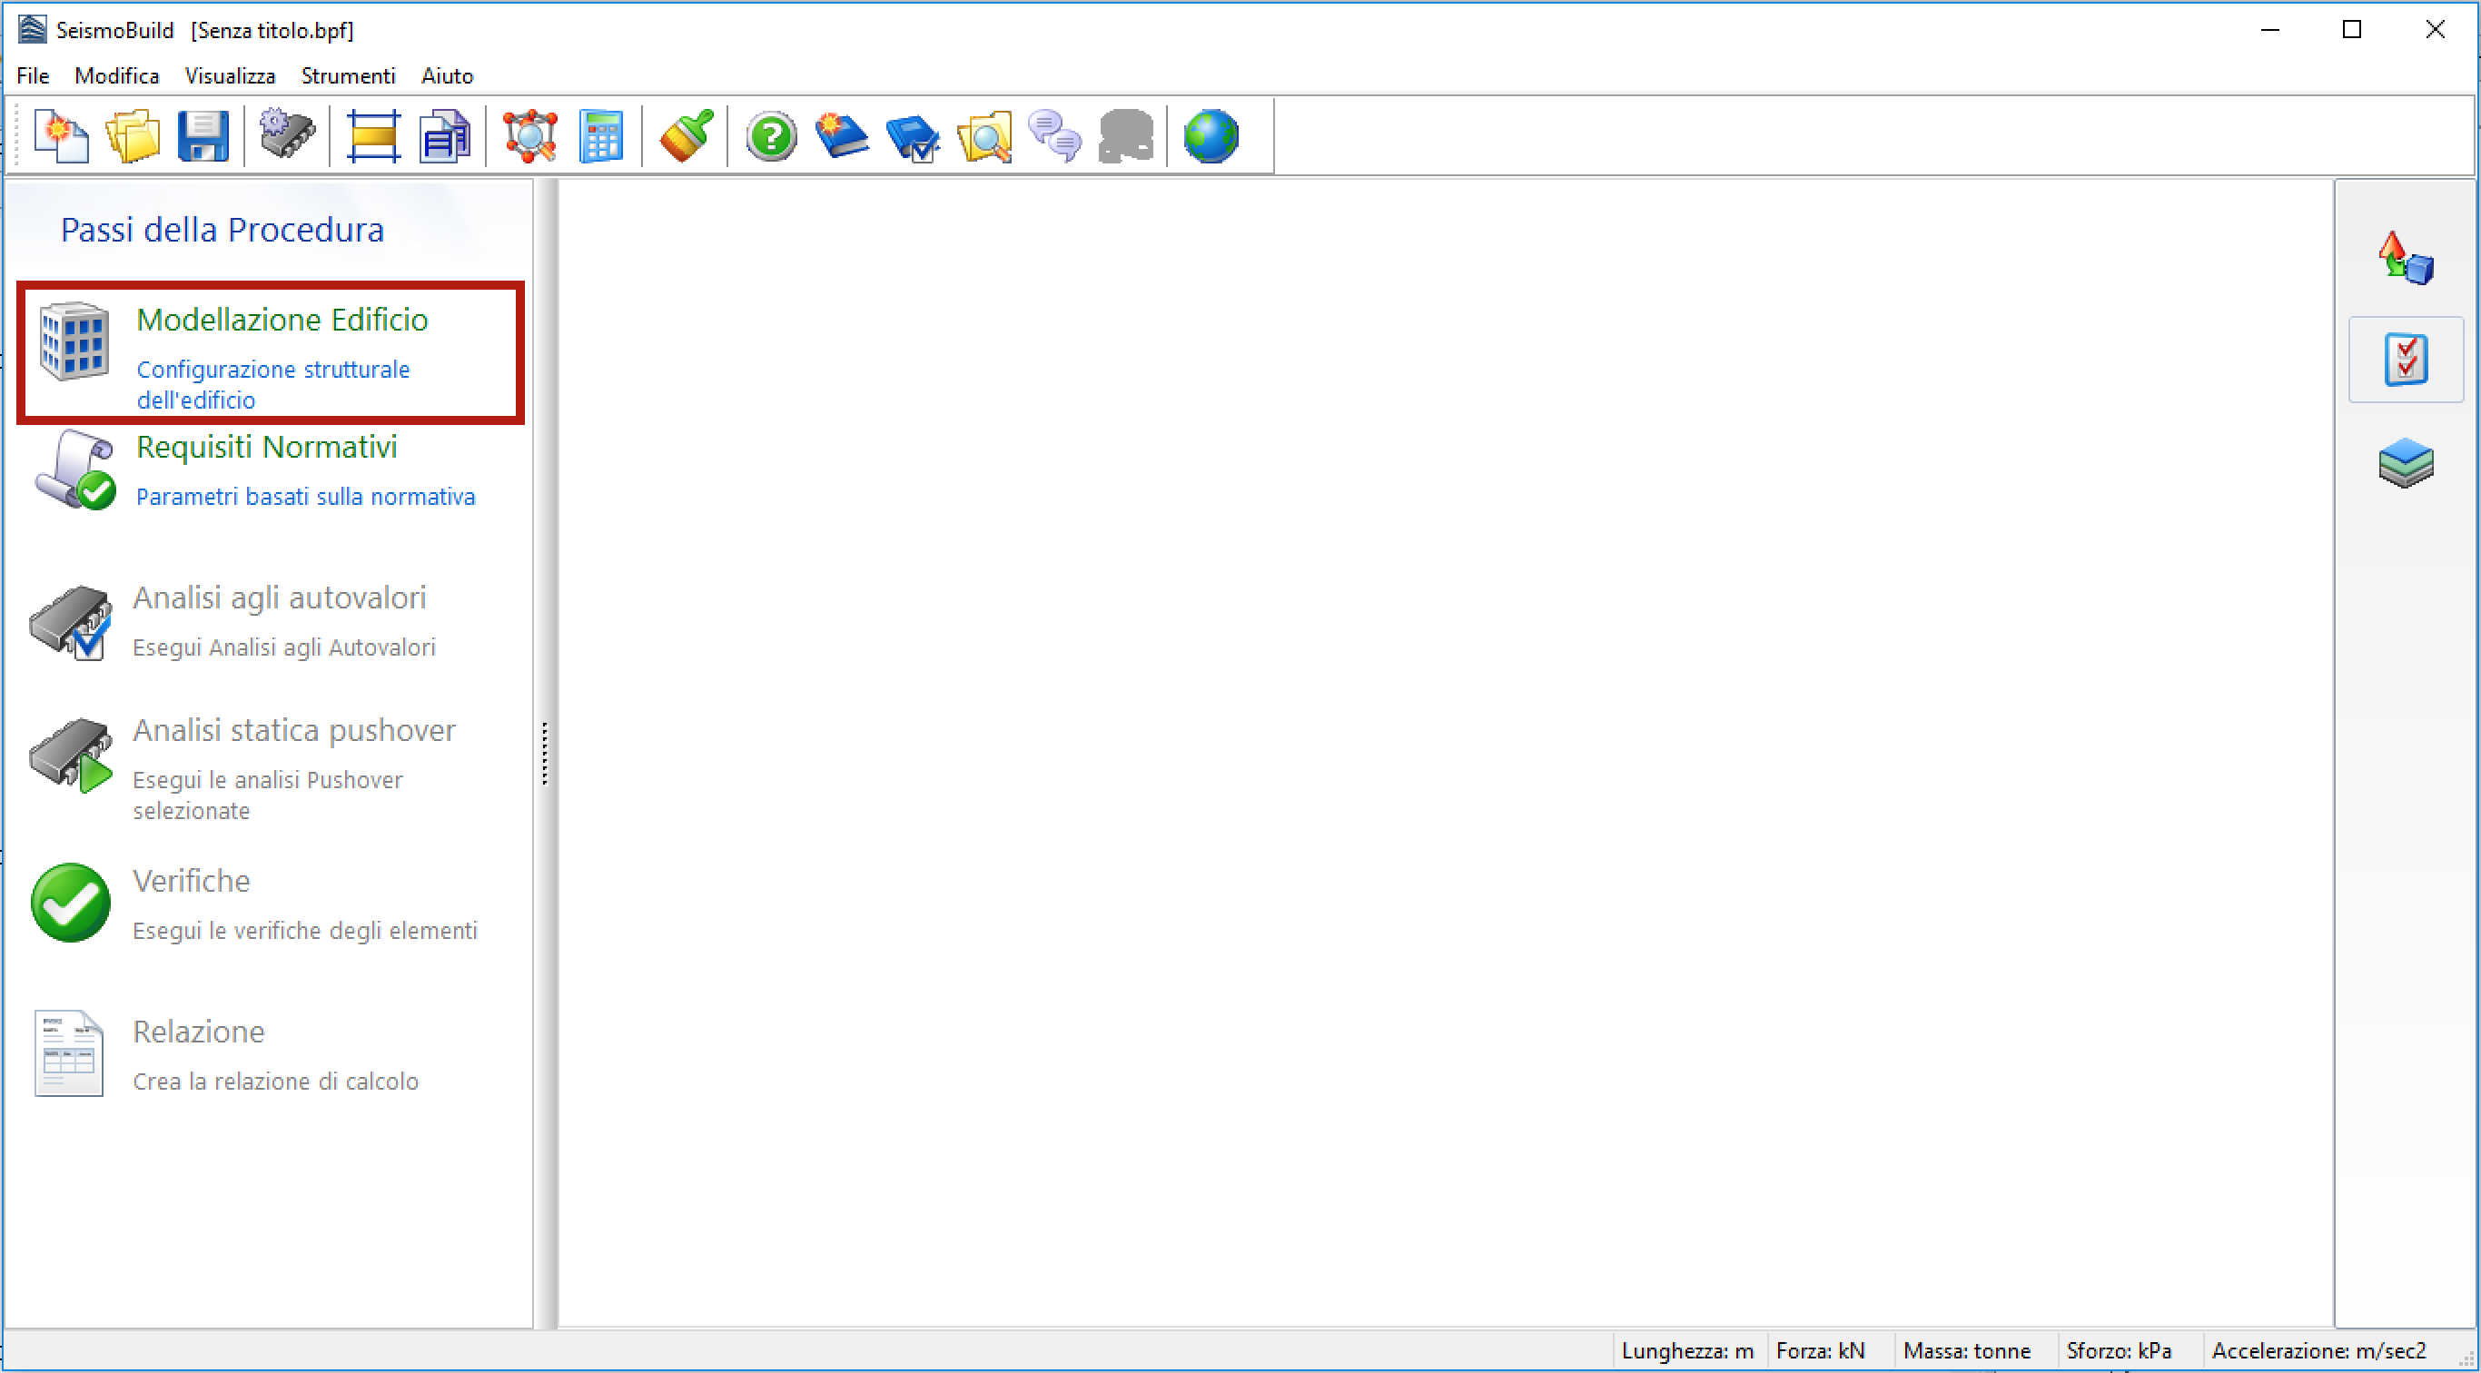Open the File menu
This screenshot has height=1373, width=2481.
(x=33, y=75)
